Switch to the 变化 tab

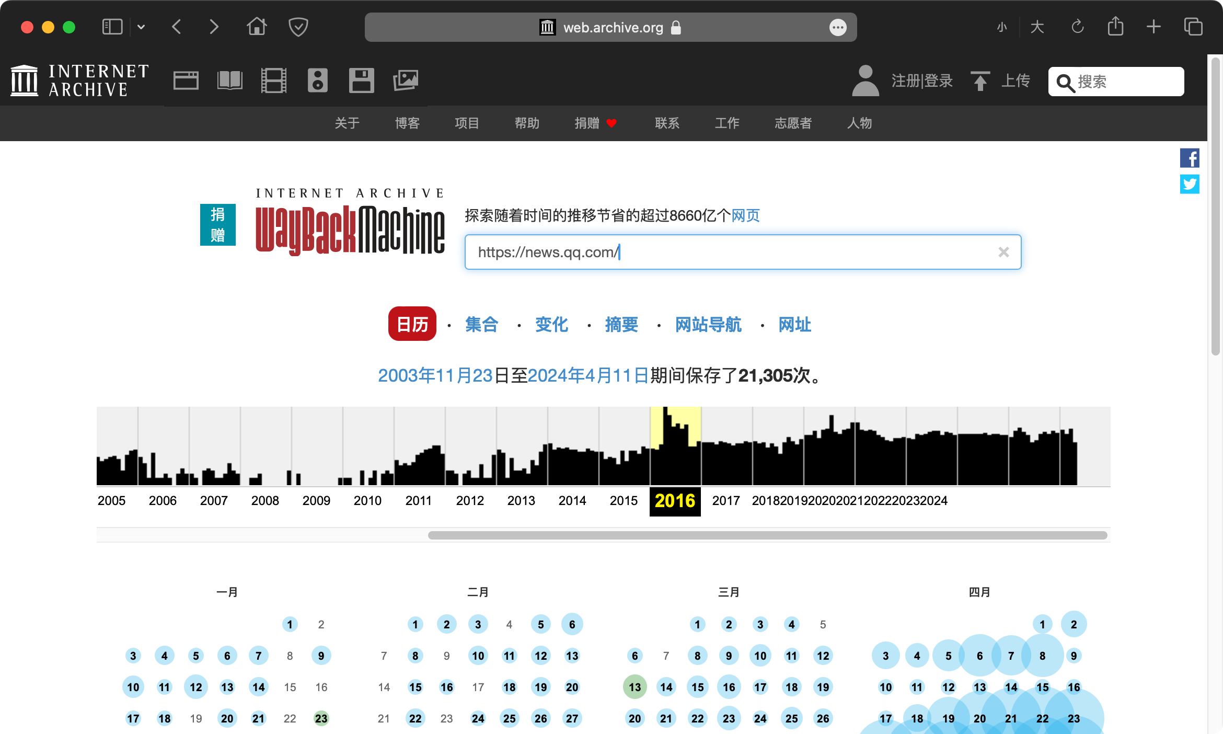pos(551,325)
